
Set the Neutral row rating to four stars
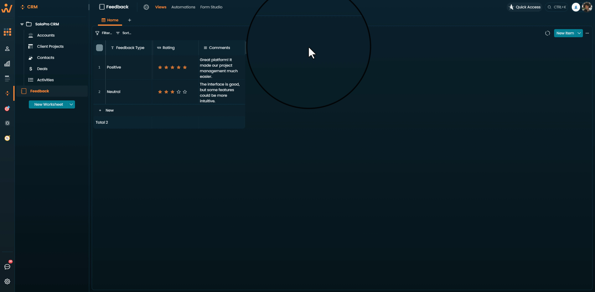pyautogui.click(x=179, y=92)
